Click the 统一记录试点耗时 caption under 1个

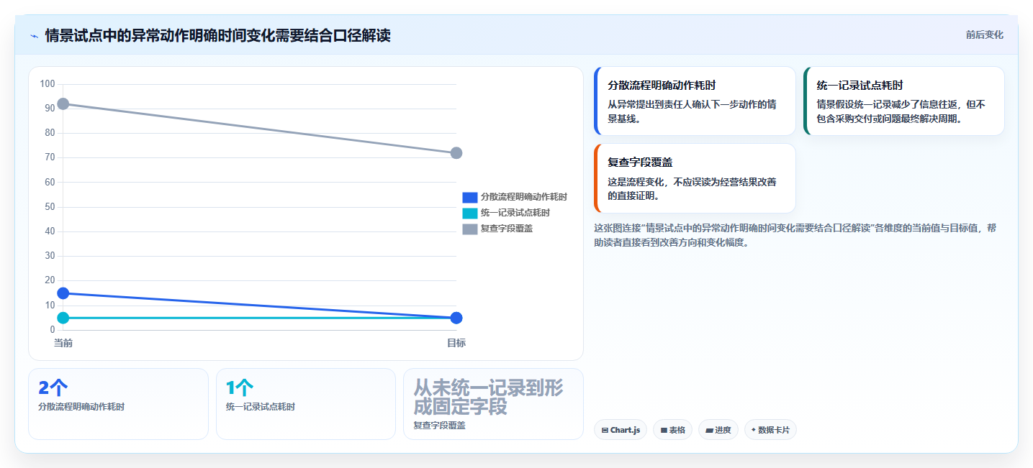[261, 407]
